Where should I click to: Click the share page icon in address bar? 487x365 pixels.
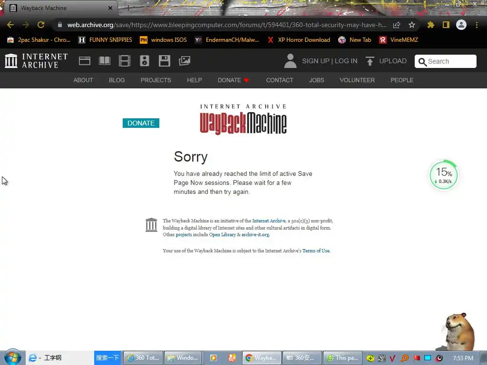pyautogui.click(x=397, y=25)
